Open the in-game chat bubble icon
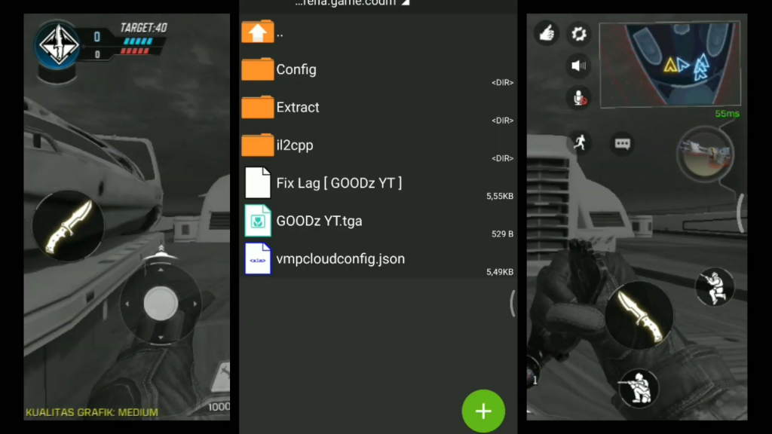The image size is (772, 434). [x=622, y=143]
